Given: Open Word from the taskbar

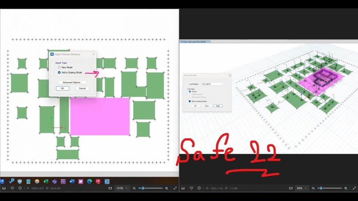Looking at the screenshot, I should tap(72, 181).
